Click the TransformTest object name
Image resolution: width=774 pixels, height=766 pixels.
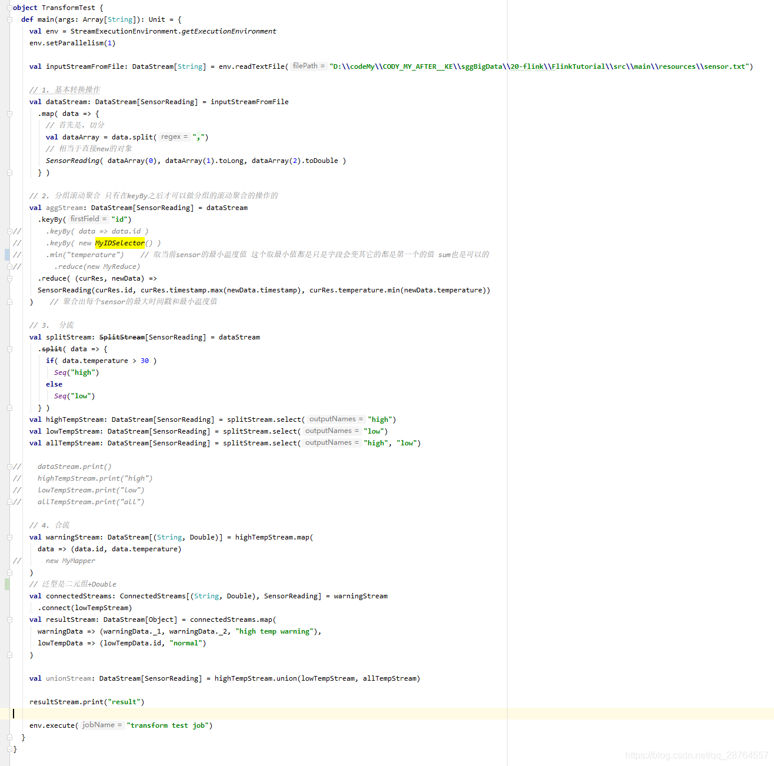(x=68, y=8)
